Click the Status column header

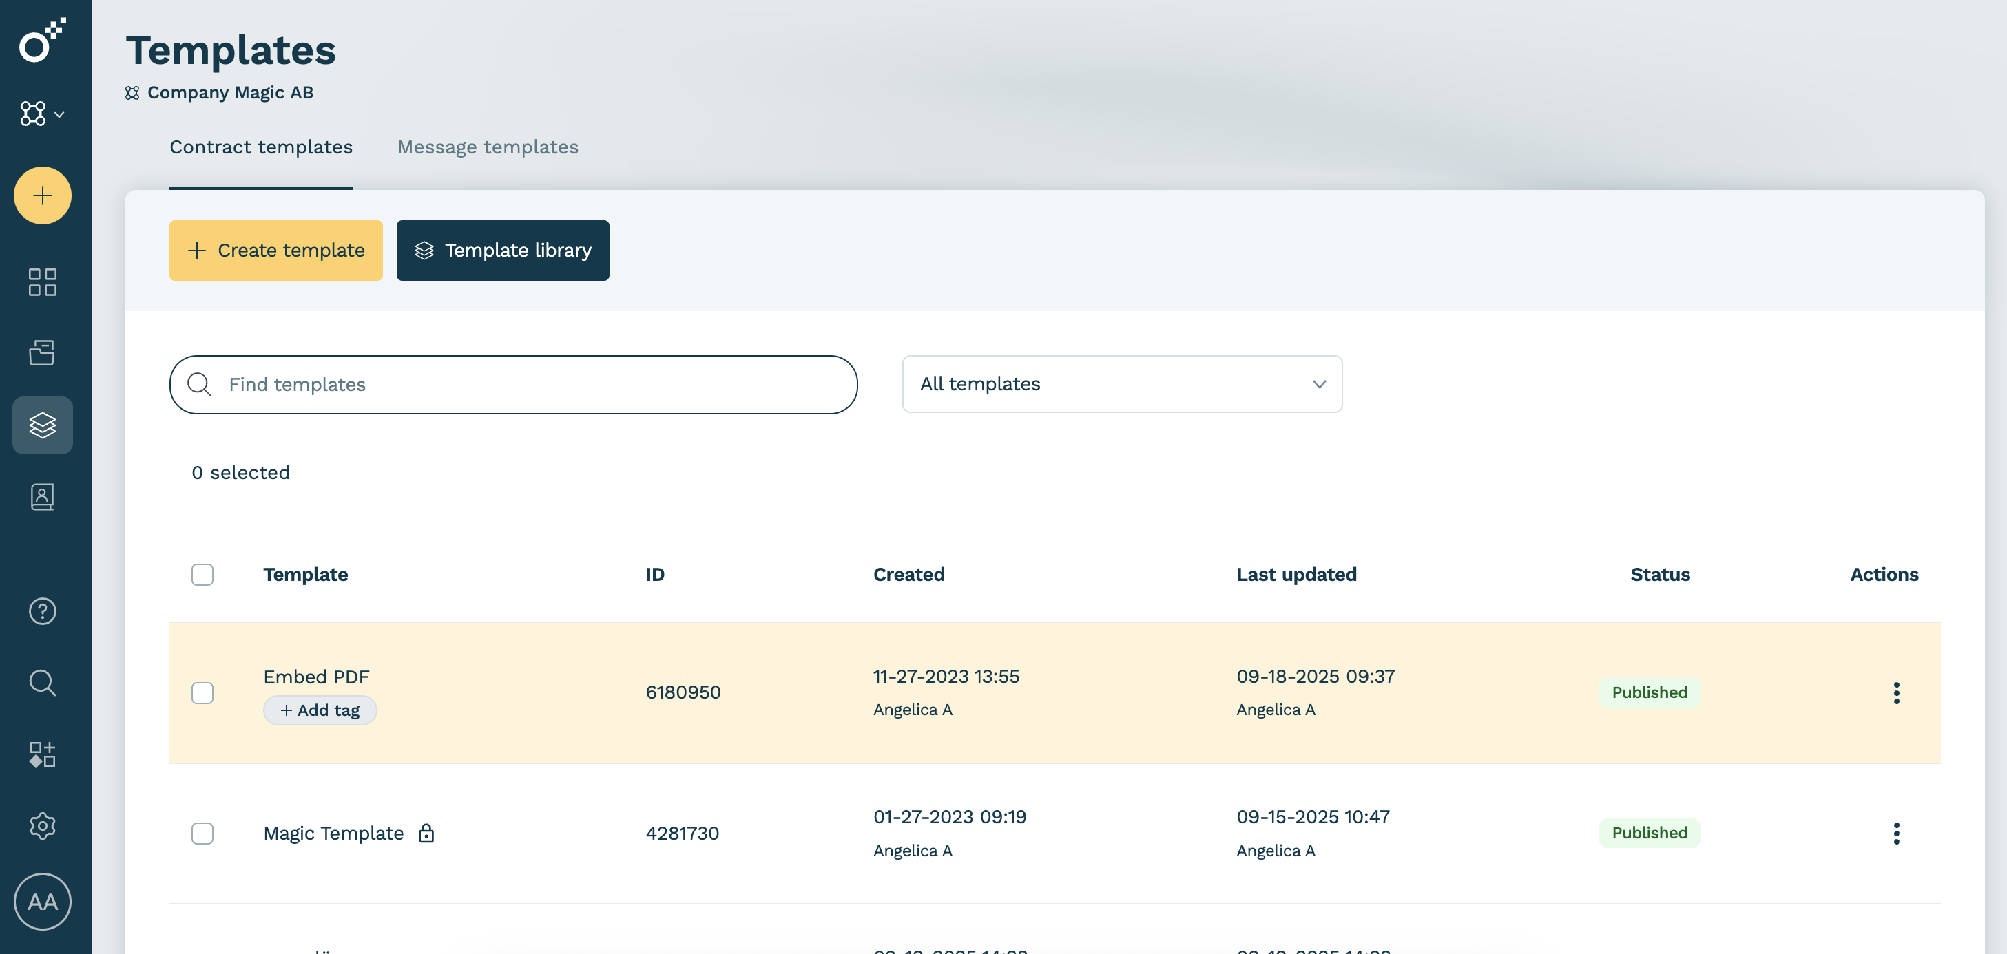click(1661, 575)
